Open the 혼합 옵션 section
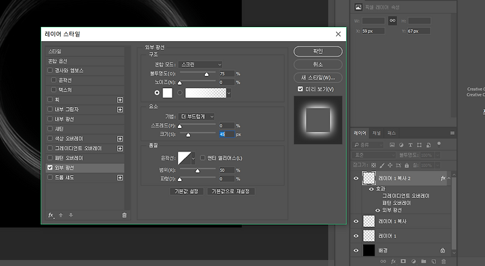485x266 pixels. [x=85, y=61]
